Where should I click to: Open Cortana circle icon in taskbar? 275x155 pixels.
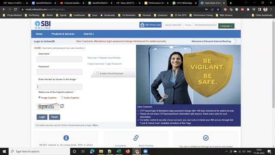74,151
